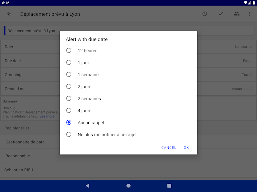The width and height of the screenshot is (257, 192).
Task: Tap the Android home circle button
Action: [x=128, y=186]
